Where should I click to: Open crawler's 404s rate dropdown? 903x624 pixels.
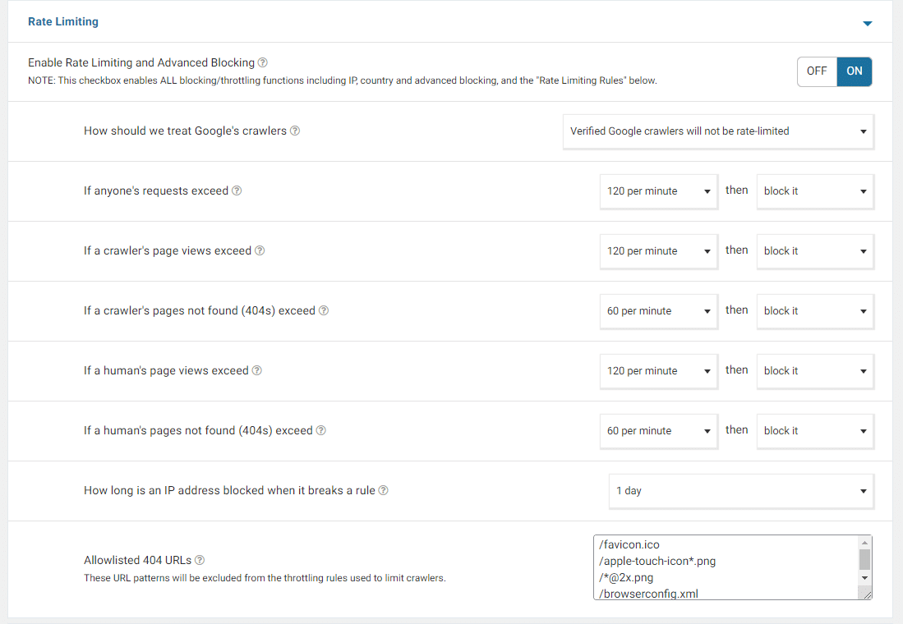click(x=659, y=311)
